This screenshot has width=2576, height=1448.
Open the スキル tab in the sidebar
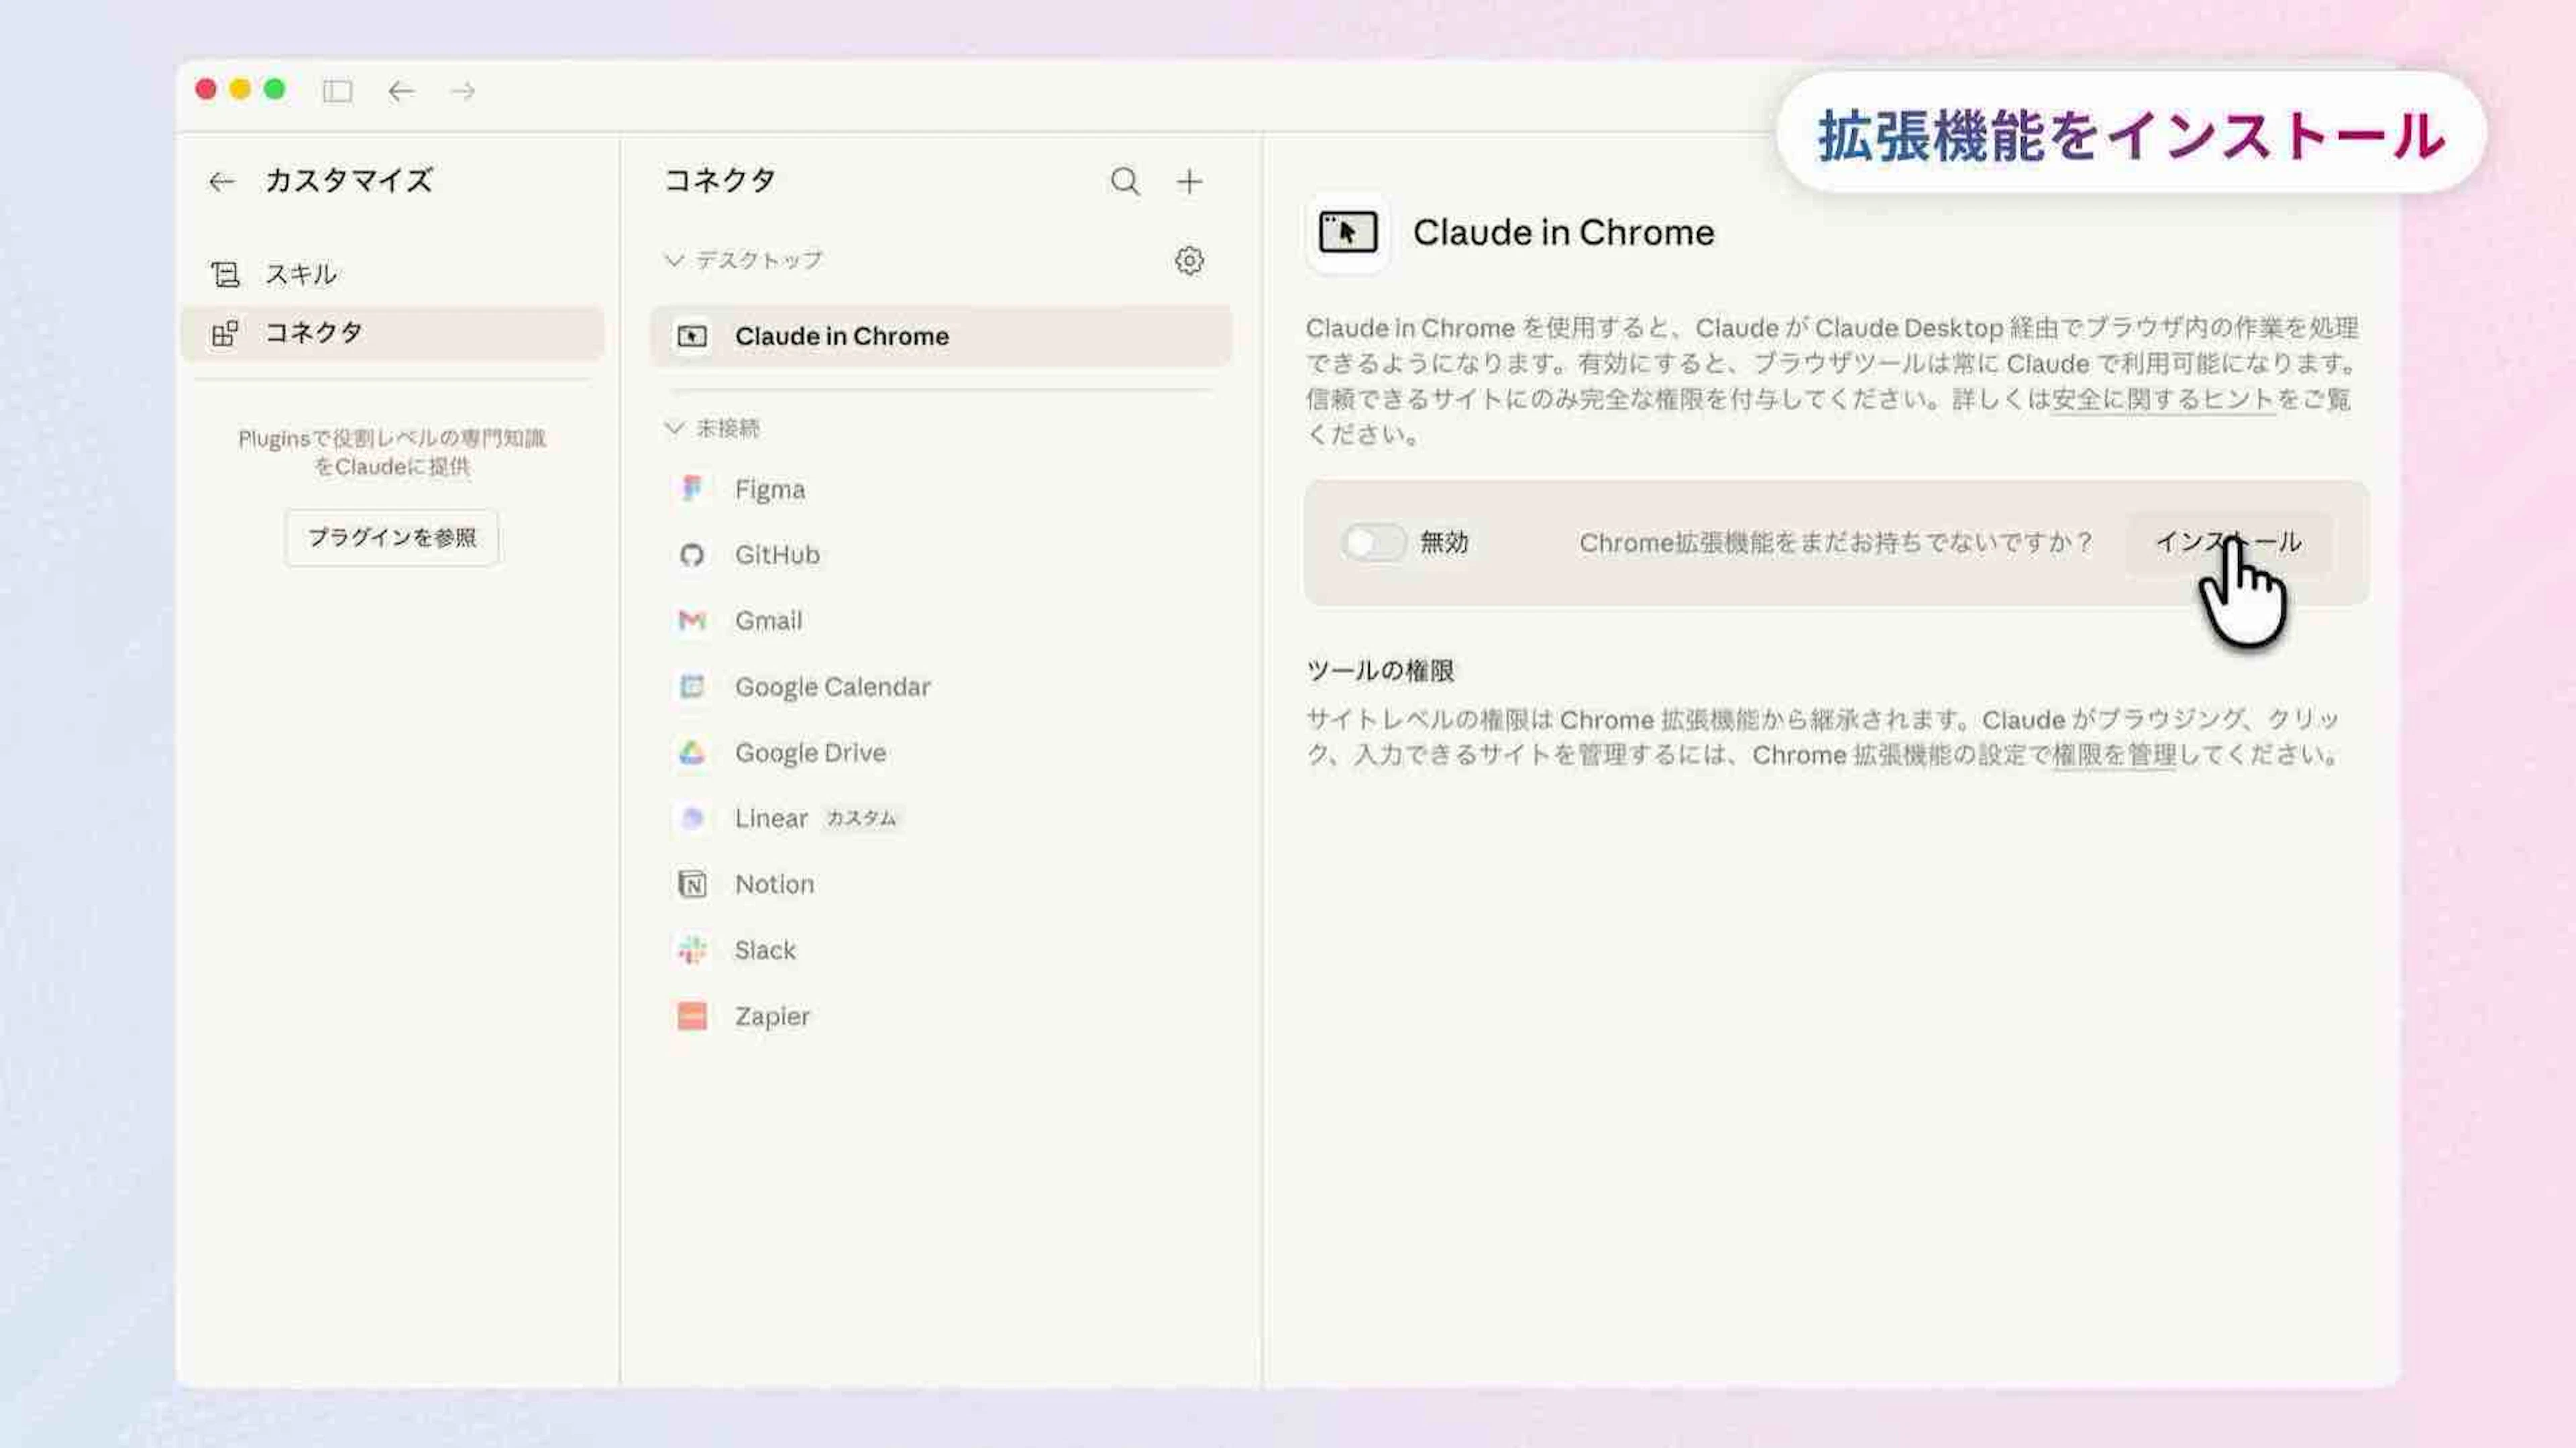300,274
